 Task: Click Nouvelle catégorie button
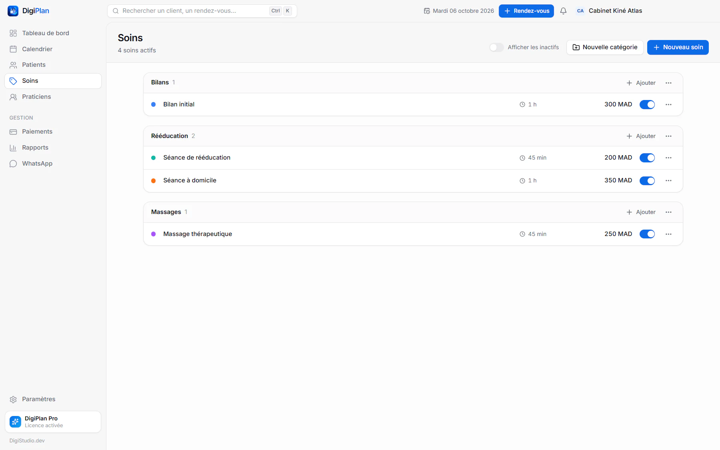tap(605, 47)
